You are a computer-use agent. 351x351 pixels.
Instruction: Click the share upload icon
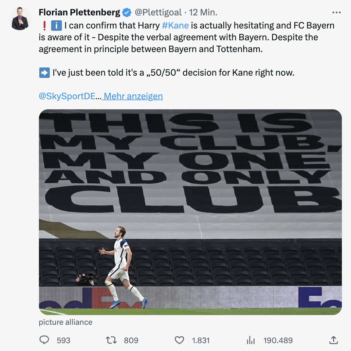click(333, 340)
